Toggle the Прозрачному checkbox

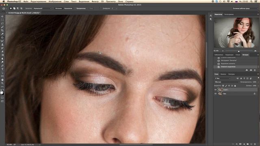(75, 9)
